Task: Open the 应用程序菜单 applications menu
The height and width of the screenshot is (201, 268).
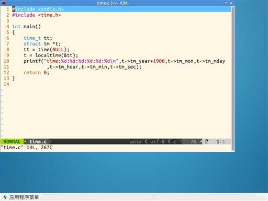Action: point(21,197)
